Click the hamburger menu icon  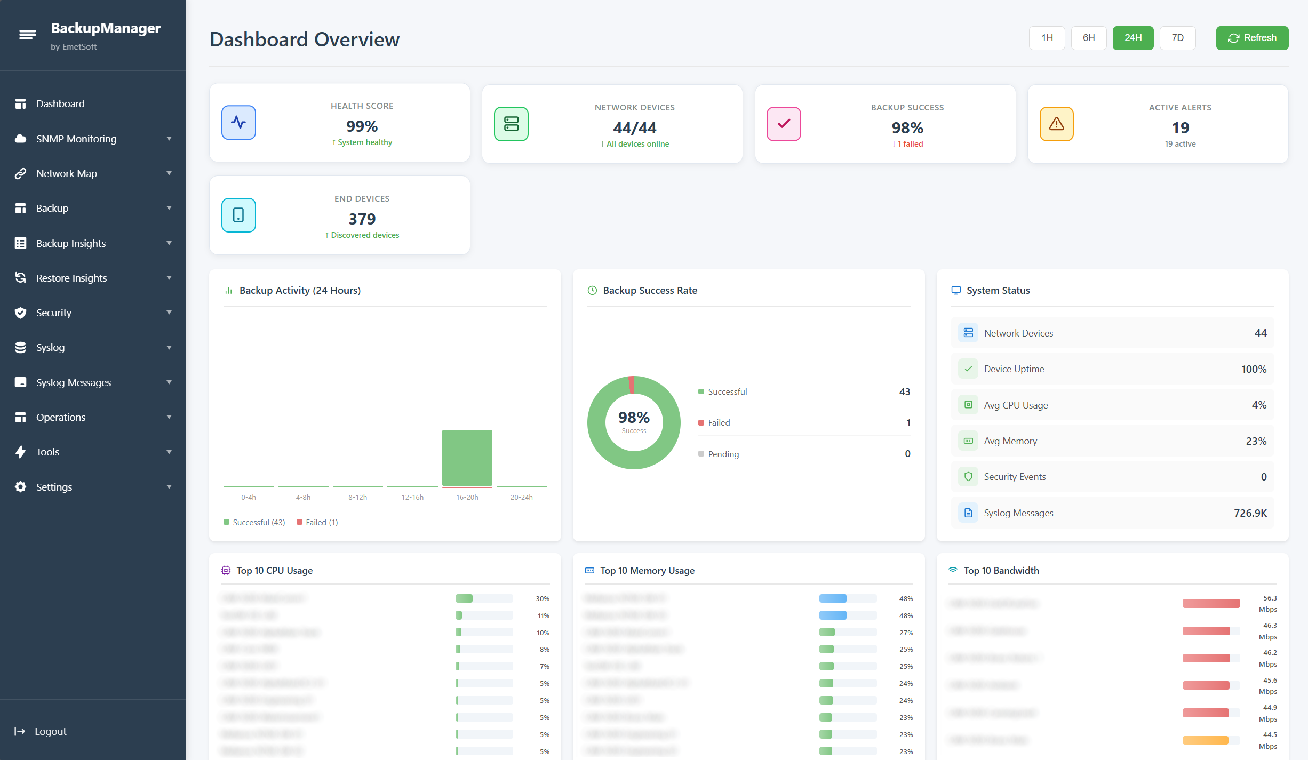(27, 35)
